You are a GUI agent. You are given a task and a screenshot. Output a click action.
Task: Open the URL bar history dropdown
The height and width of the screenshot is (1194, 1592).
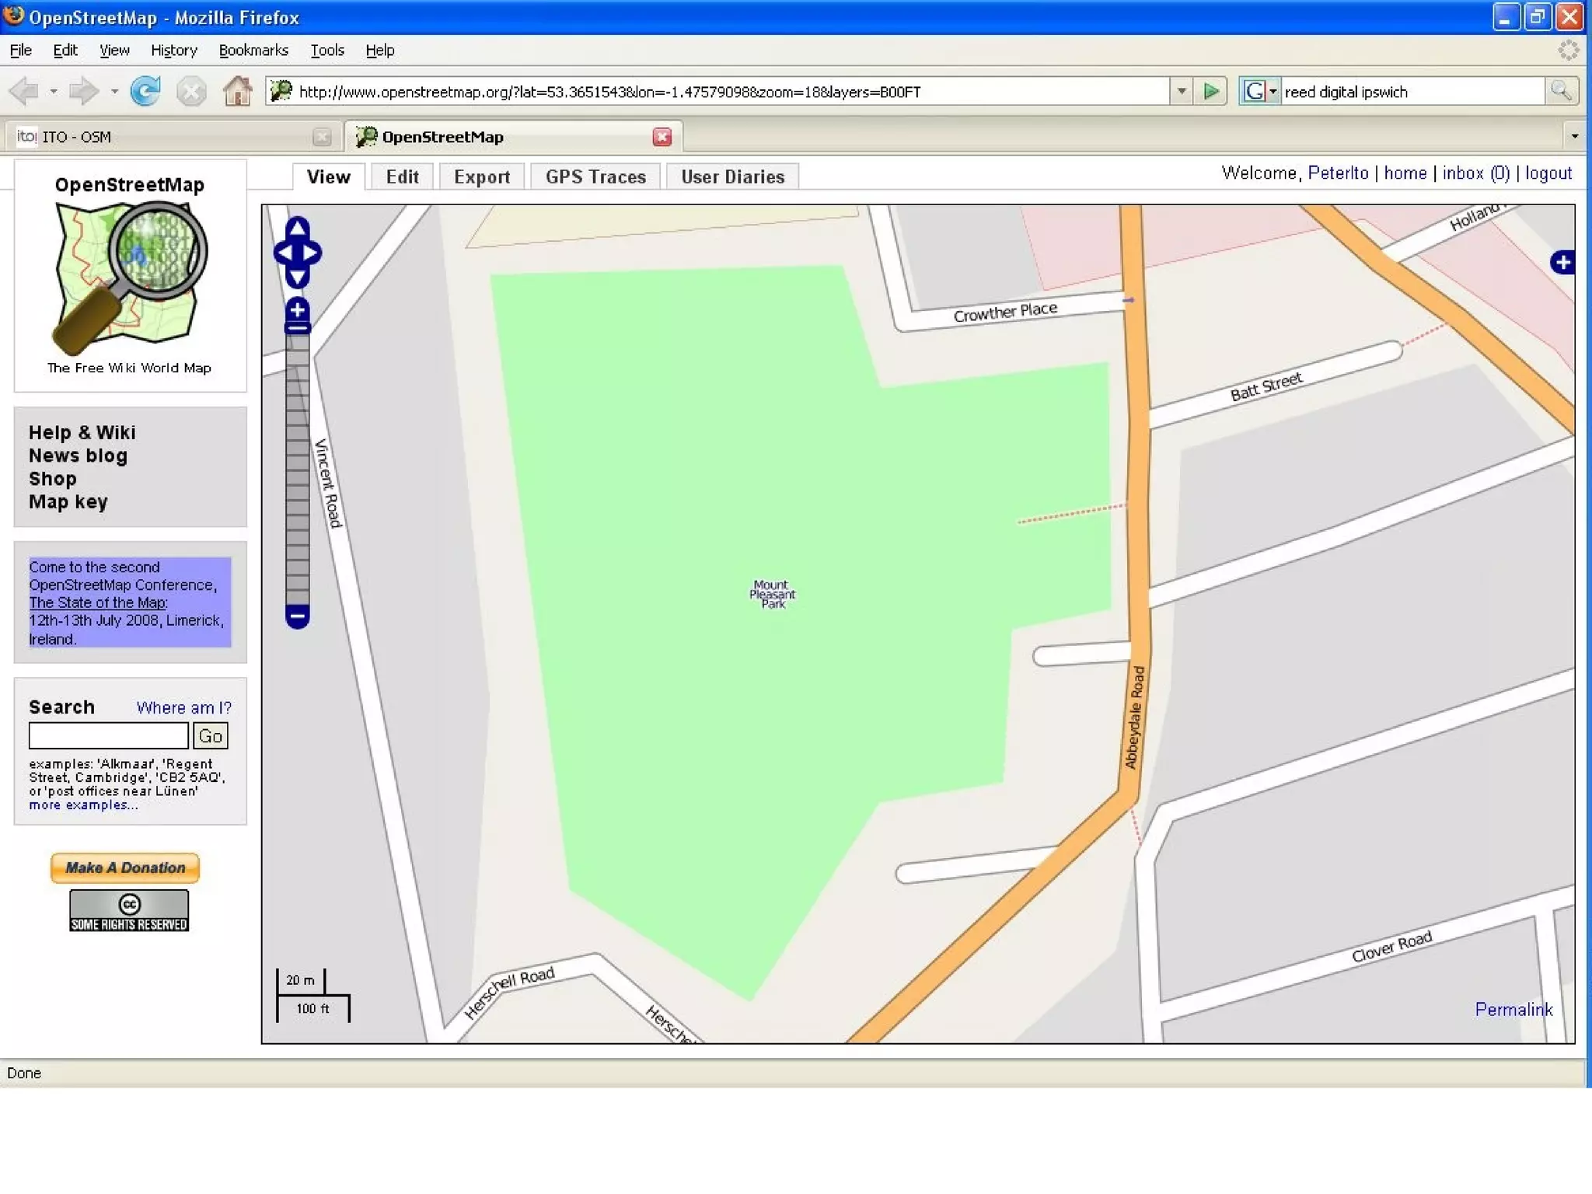(1182, 92)
